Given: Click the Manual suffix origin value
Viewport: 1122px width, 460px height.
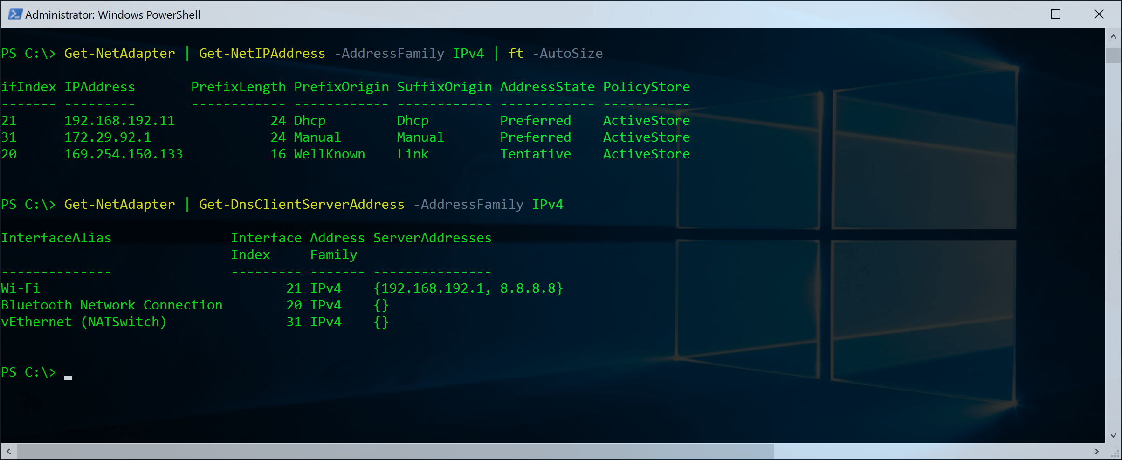Looking at the screenshot, I should (420, 137).
